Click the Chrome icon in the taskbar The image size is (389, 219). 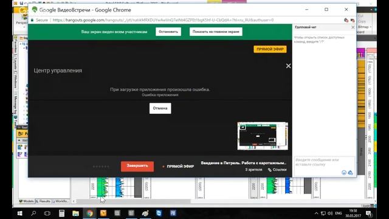pyautogui.click(x=89, y=214)
